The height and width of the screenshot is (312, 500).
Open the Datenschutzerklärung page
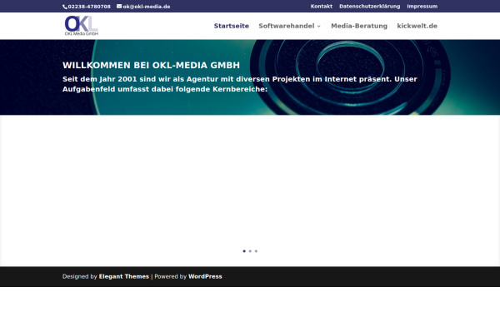click(369, 7)
